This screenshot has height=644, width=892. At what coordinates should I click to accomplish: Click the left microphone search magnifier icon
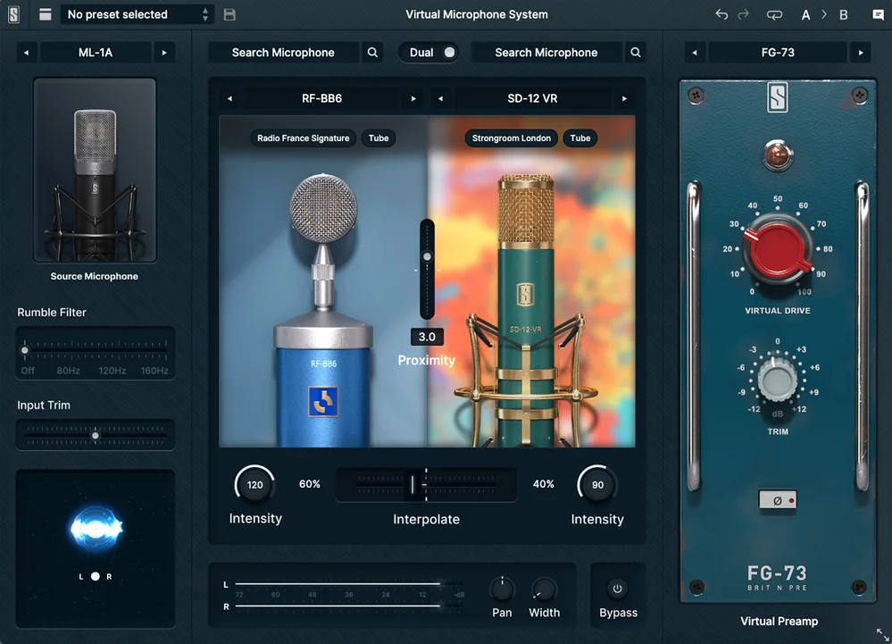373,53
